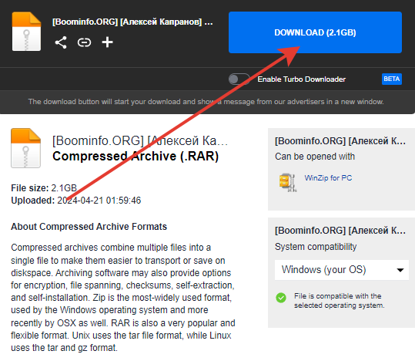Click the dropdown arrow in System compatibility
This screenshot has width=415, height=361.
click(x=400, y=270)
